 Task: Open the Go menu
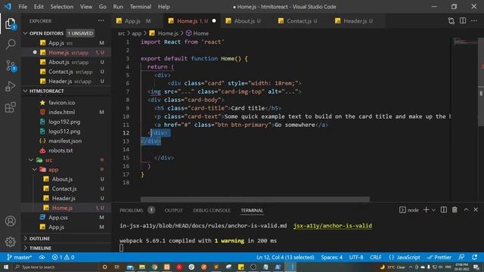103,7
